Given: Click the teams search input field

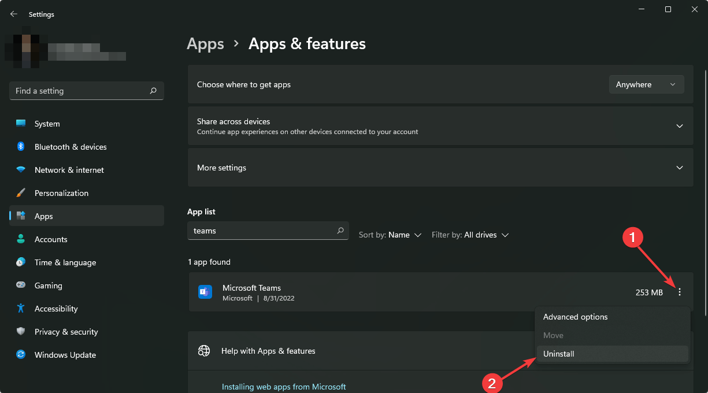Looking at the screenshot, I should click(x=268, y=230).
